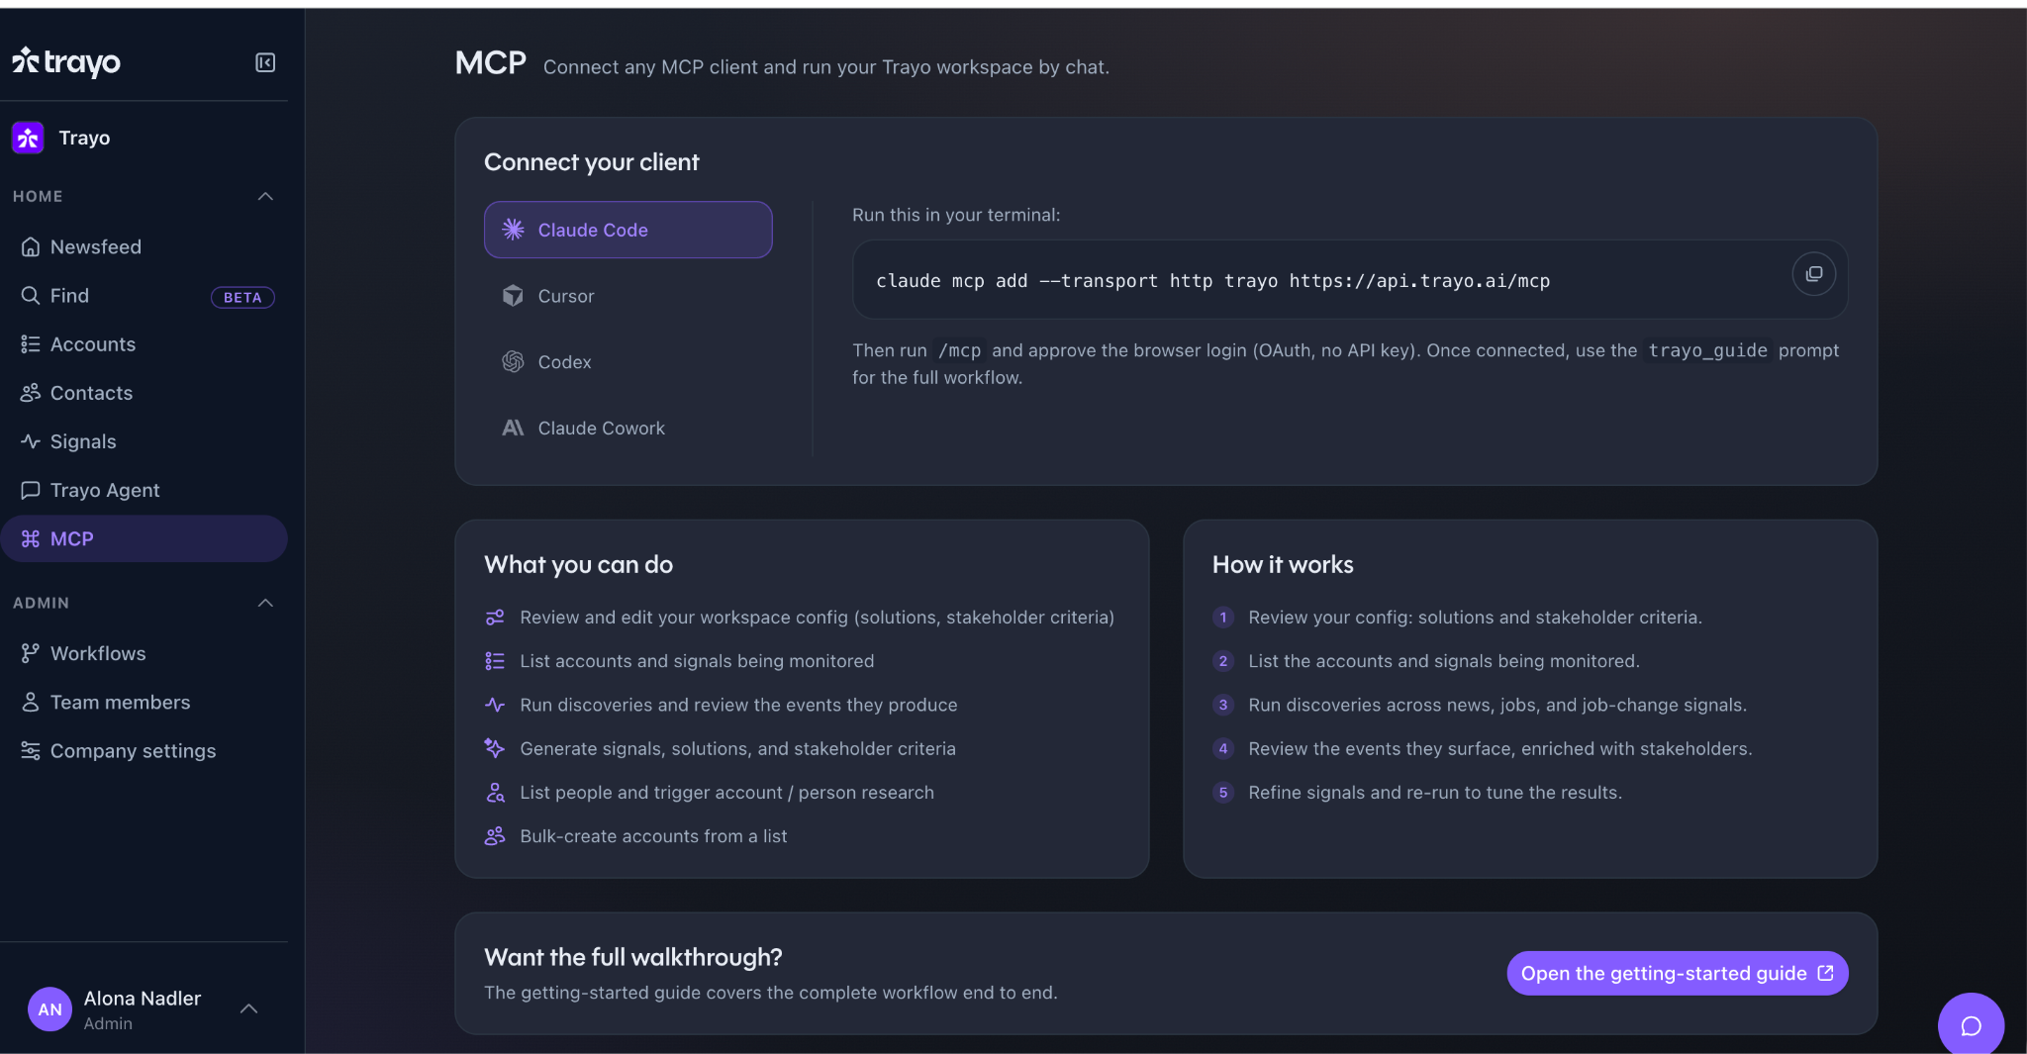This screenshot has width=2027, height=1054.
Task: Click the Claude Cowork Anthropic icon
Action: 513,428
